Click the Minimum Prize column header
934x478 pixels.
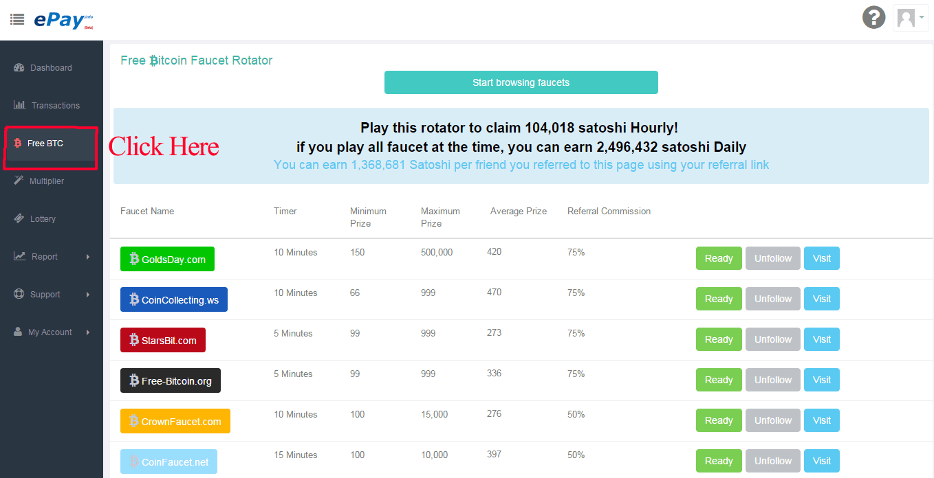368,217
